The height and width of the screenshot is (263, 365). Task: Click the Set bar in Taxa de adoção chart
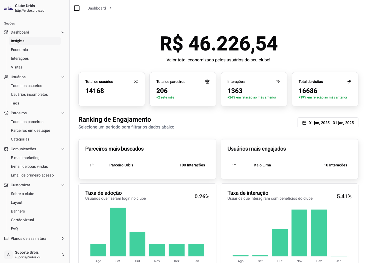point(118,232)
